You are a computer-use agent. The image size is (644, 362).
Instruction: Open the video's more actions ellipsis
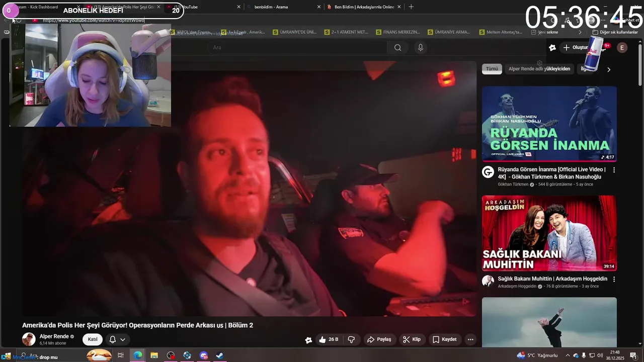[x=470, y=339]
